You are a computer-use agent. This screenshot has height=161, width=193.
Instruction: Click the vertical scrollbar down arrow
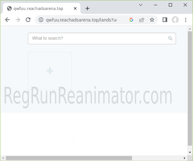190,152
